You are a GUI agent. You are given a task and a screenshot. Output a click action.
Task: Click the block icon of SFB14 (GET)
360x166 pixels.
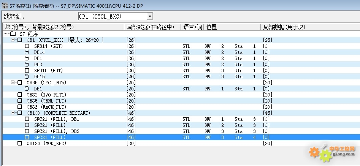click(27, 46)
